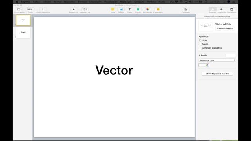
Task: Click the Colaborar icon
Action: (186, 9)
